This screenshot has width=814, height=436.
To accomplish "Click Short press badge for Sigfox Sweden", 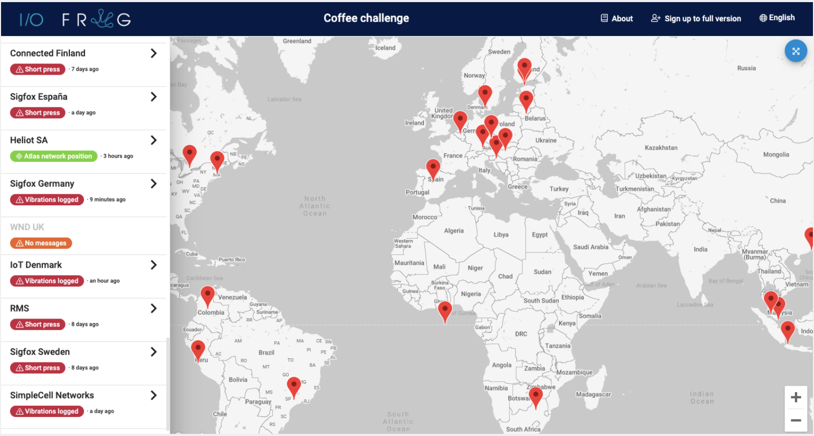I will pyautogui.click(x=38, y=368).
